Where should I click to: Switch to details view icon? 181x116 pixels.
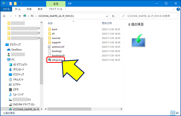tap(173, 113)
